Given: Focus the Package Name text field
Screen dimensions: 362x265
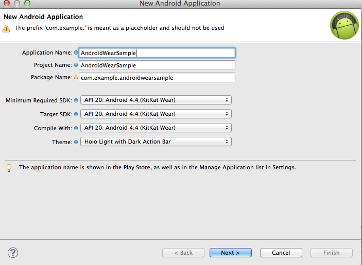Looking at the screenshot, I should pos(157,78).
